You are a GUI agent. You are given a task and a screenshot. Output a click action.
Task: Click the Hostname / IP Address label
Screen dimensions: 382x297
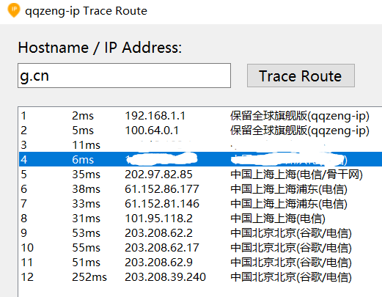pos(100,47)
